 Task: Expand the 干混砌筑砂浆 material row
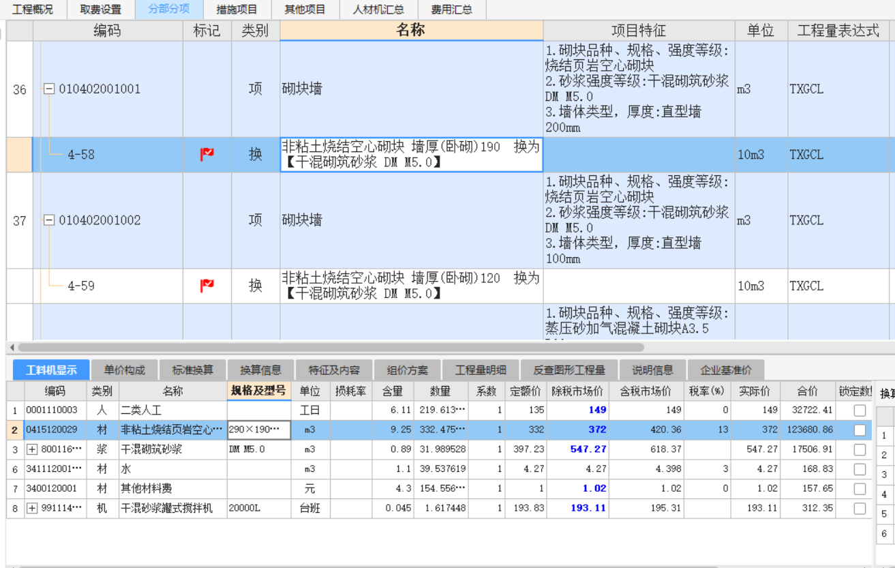pos(32,449)
